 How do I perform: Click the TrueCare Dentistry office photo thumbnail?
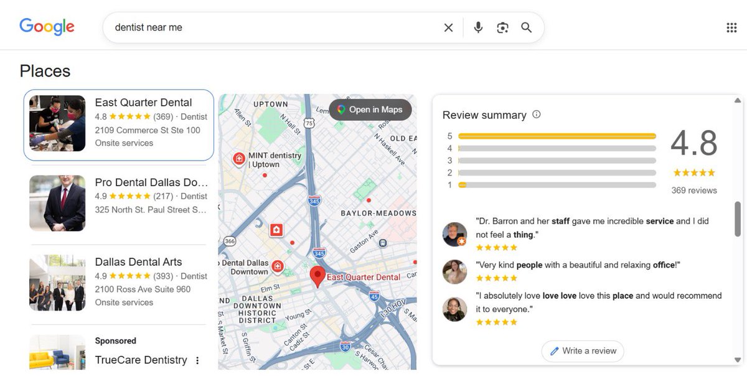pyautogui.click(x=57, y=352)
